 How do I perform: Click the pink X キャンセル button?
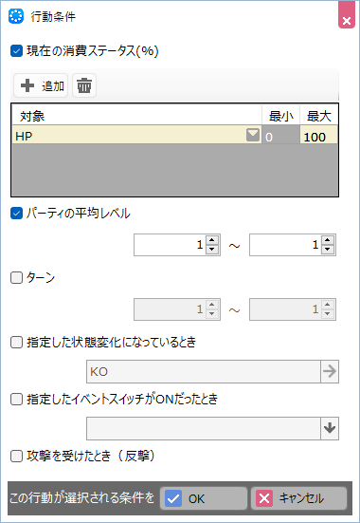coord(298,498)
